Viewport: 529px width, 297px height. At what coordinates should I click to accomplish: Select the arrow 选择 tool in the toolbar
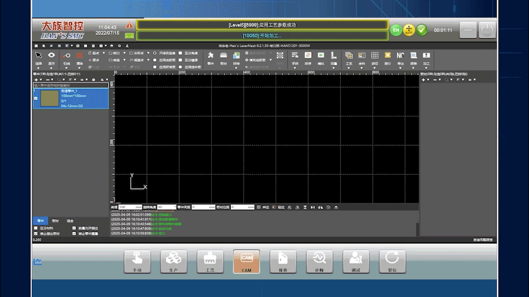pyautogui.click(x=39, y=56)
